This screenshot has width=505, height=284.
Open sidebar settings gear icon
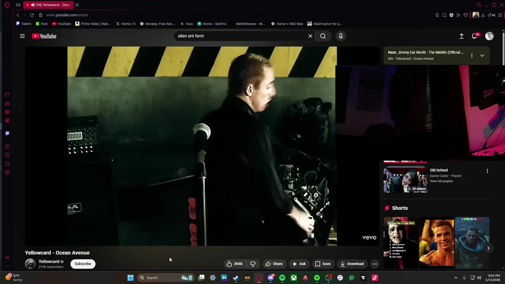click(x=7, y=172)
